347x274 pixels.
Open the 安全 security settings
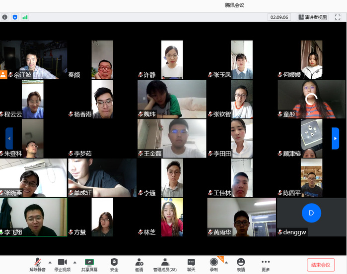click(x=114, y=262)
